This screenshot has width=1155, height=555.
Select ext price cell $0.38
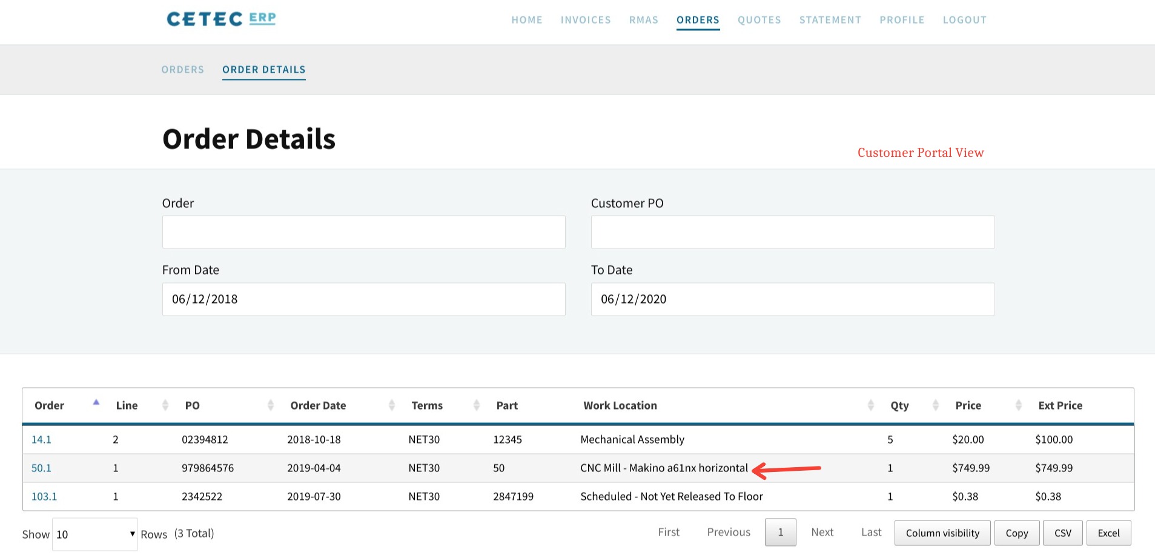pyautogui.click(x=1048, y=496)
